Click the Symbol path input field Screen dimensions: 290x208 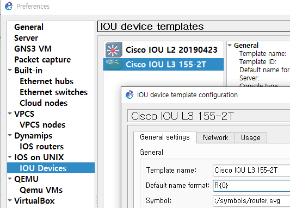(x=251, y=200)
